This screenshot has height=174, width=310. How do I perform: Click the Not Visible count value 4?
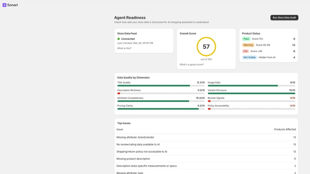coord(294,57)
